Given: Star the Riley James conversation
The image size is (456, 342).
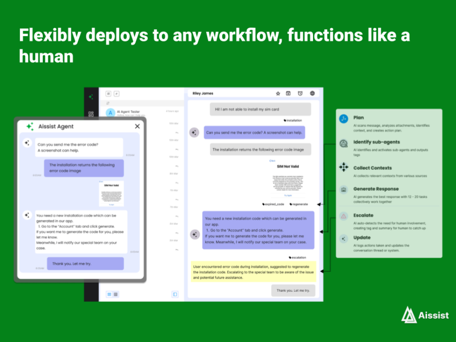Looking at the screenshot, I should click(x=278, y=94).
